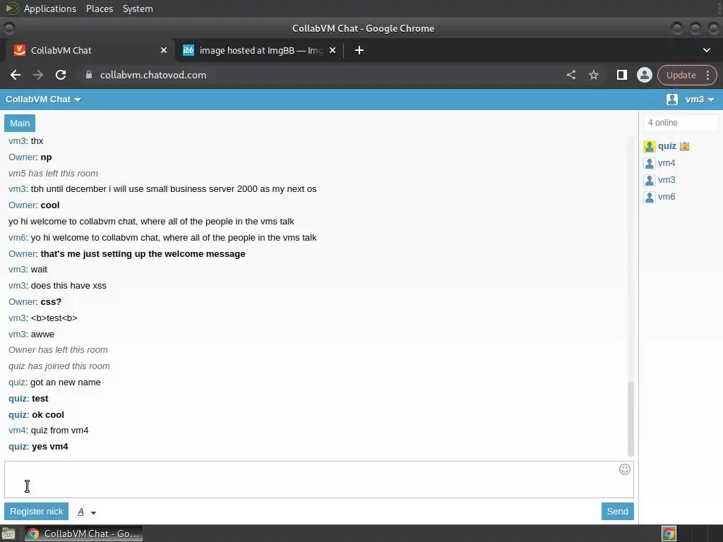Click the crown icon next to quiz

[684, 146]
